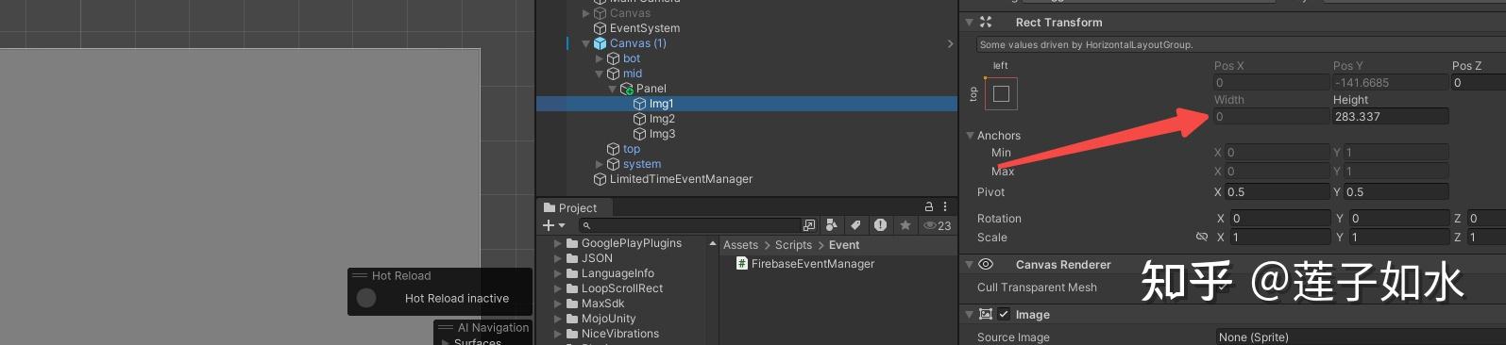Click the MaxSdk folder icon
The image size is (1506, 345).
[x=572, y=304]
